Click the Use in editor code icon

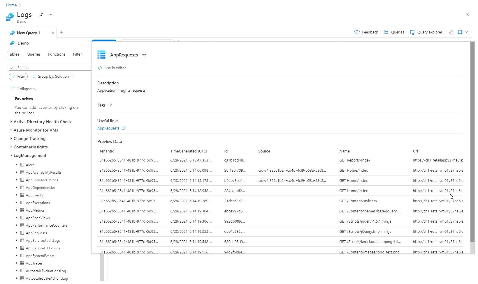(100, 68)
